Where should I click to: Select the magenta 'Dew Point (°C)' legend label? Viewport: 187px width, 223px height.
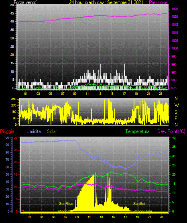pos(171,131)
